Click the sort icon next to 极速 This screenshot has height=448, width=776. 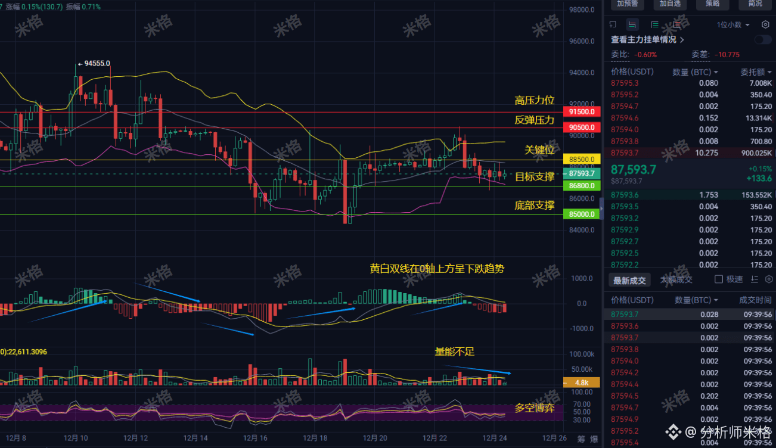point(755,279)
